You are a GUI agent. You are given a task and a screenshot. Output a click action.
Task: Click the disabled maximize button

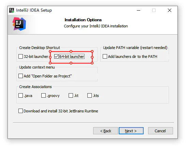click(x=154, y=10)
